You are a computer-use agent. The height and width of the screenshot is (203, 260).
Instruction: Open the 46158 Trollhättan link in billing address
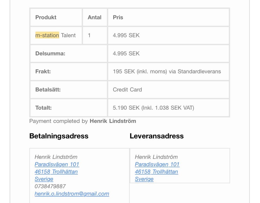[x=56, y=172]
